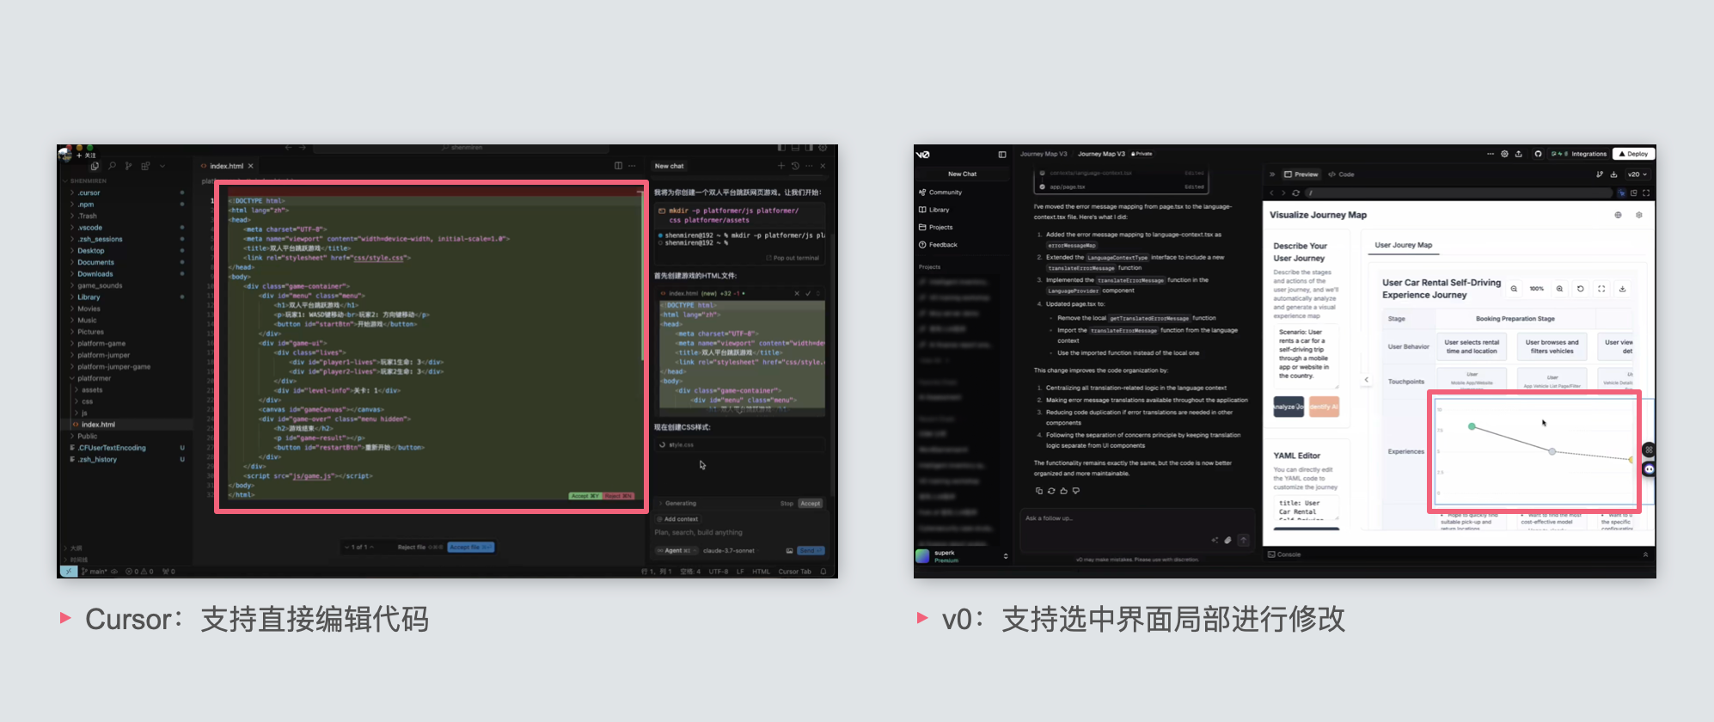This screenshot has width=1714, height=722.
Task: Open Feedback in the v0 sidebar
Action: [938, 245]
